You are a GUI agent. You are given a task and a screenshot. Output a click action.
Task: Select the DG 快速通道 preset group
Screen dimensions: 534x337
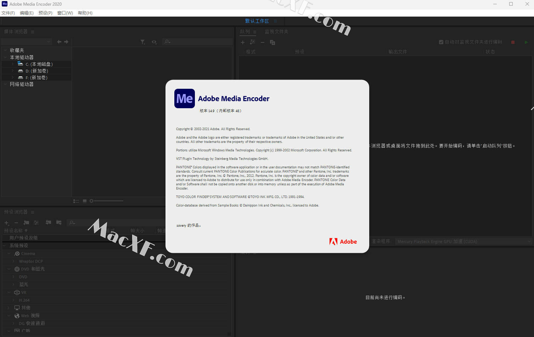coord(32,324)
